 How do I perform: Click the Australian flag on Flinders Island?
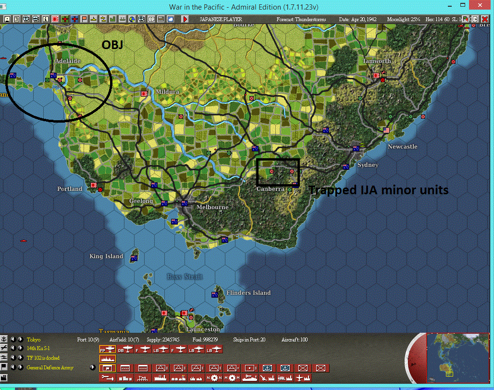tap(214, 294)
